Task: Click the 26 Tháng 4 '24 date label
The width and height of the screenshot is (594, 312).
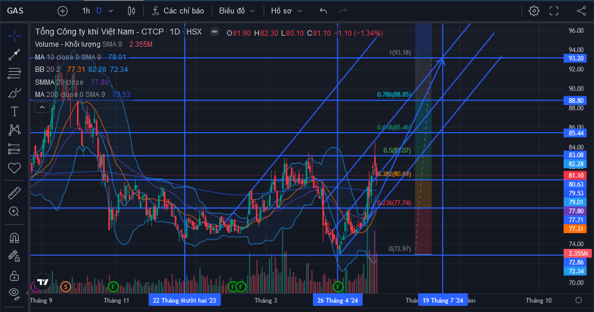Action: pos(337,300)
